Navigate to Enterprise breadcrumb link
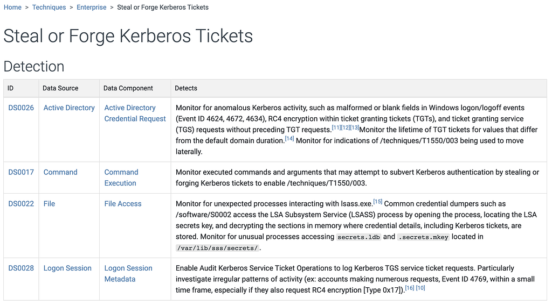552x305 pixels. click(92, 8)
